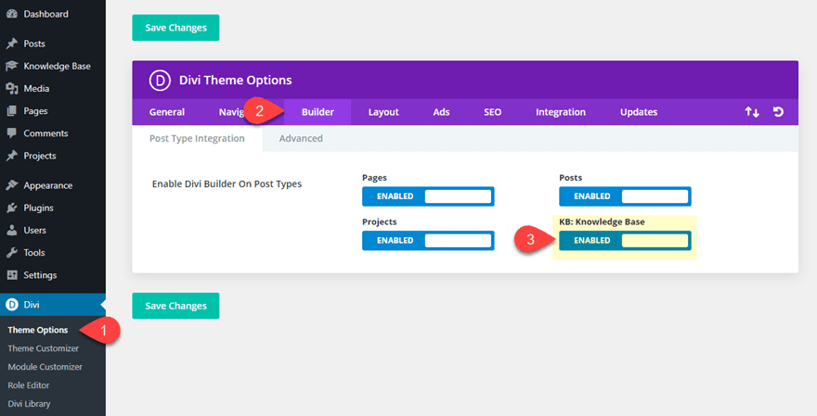
Task: Open the SEO tab
Action: coord(492,112)
